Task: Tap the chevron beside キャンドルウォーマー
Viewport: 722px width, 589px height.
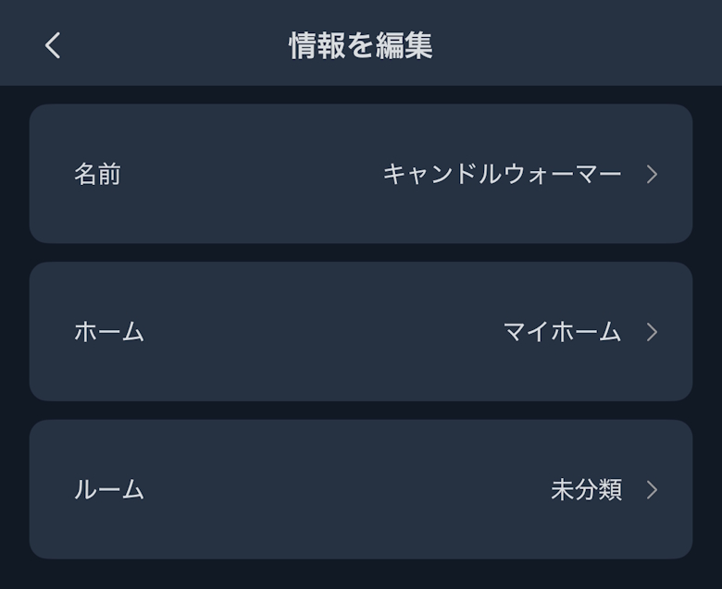Action: point(652,174)
